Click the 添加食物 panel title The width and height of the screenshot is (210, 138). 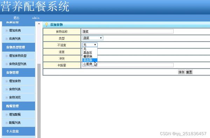(56, 24)
